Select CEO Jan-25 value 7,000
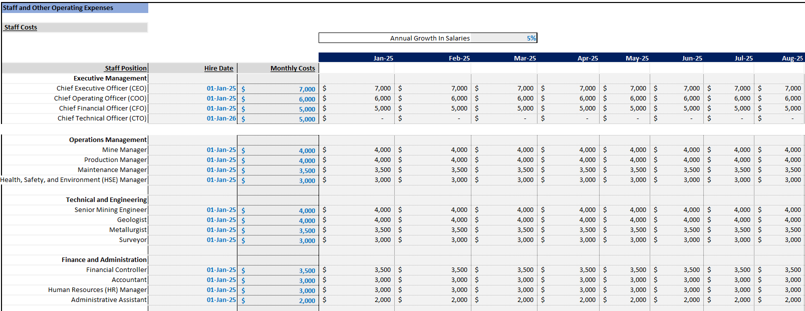This screenshot has height=311, width=805. (357, 88)
